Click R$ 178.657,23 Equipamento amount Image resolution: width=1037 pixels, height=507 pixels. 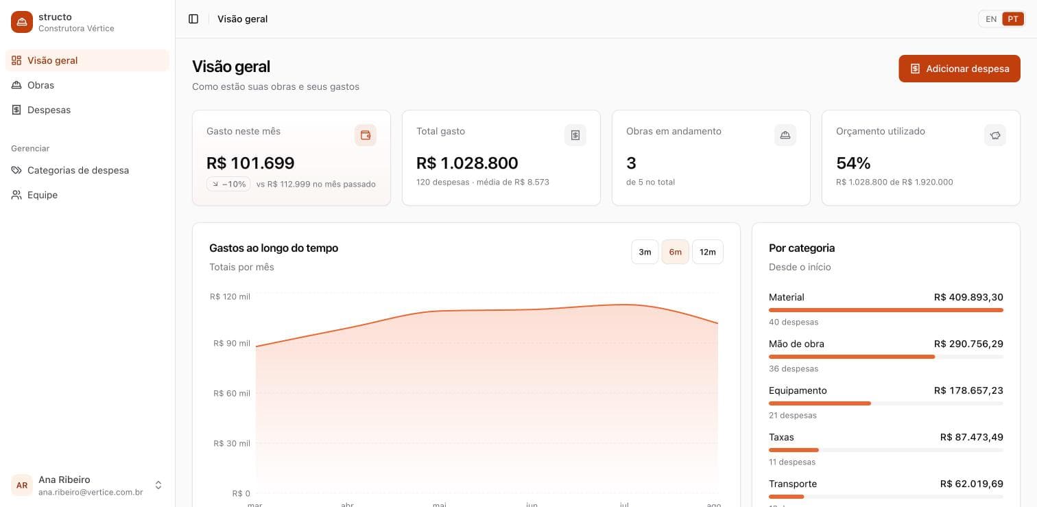(x=968, y=390)
